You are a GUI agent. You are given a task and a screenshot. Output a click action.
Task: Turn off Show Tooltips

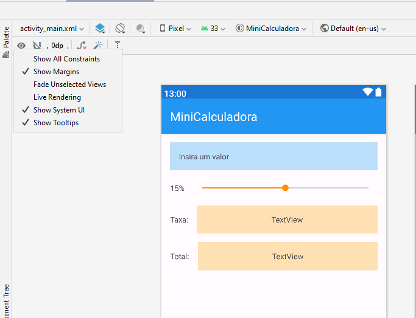point(55,123)
